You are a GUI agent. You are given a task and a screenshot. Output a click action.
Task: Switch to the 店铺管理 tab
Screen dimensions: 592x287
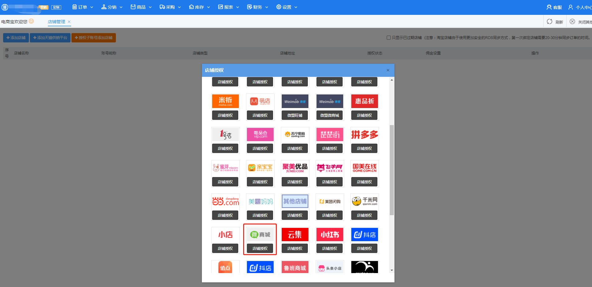[x=57, y=22]
